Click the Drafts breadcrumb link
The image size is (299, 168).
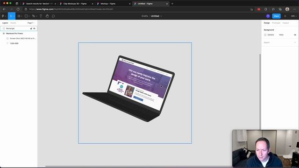145,16
